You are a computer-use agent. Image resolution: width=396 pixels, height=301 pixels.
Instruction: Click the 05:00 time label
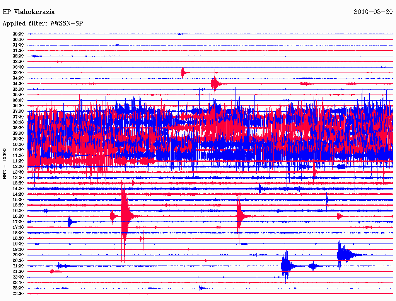pyautogui.click(x=18, y=89)
